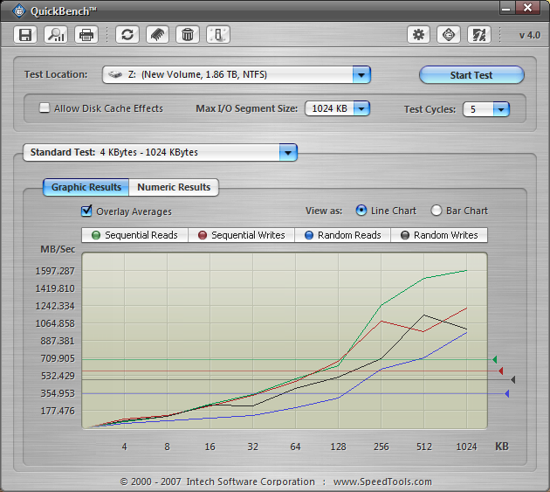This screenshot has height=492, width=550.
Task: Uncheck the Overlay Averages checkbox
Action: coord(86,211)
